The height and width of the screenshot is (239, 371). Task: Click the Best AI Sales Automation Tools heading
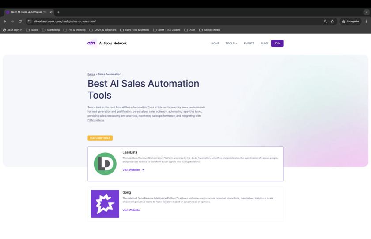pos(144,89)
